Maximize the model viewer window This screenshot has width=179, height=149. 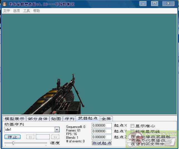click(x=154, y=4)
